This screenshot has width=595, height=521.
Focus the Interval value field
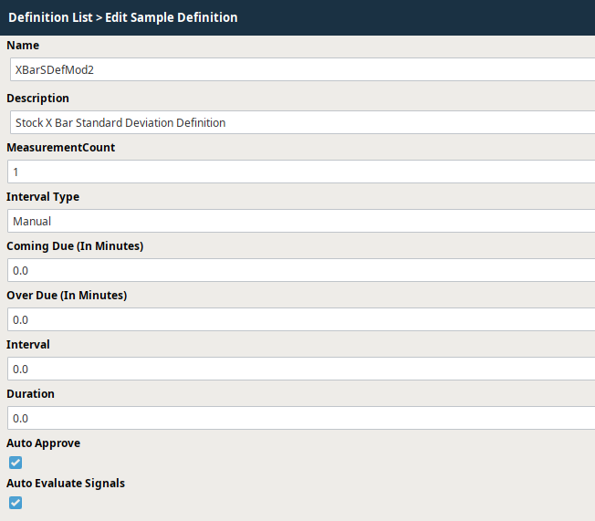[300, 369]
